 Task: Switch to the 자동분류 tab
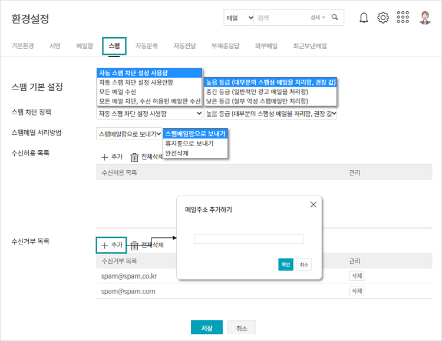147,46
